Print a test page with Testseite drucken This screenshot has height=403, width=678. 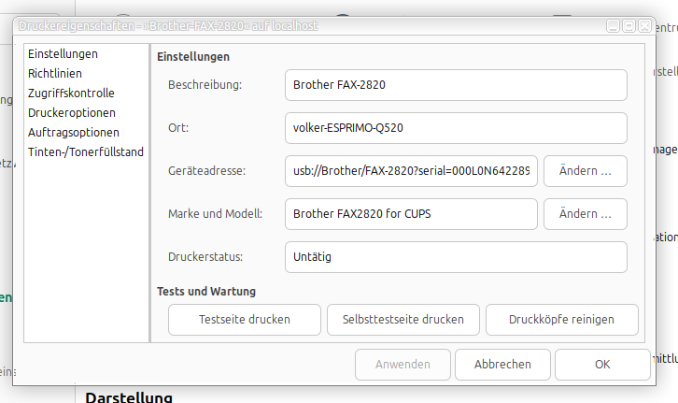tap(245, 320)
